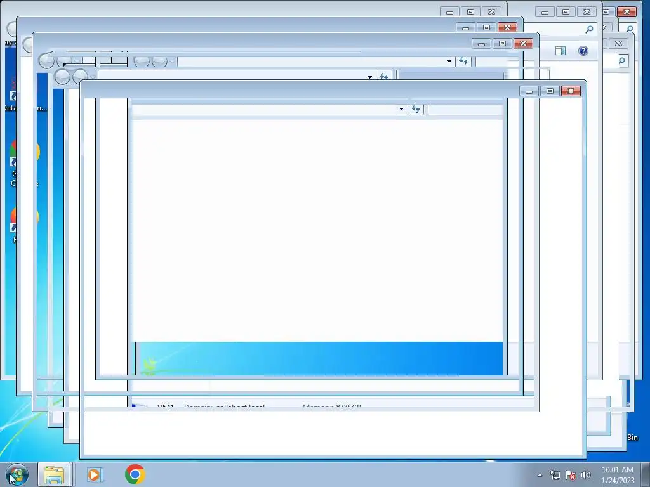Minimize the frontmost window
The width and height of the screenshot is (650, 487).
point(529,91)
